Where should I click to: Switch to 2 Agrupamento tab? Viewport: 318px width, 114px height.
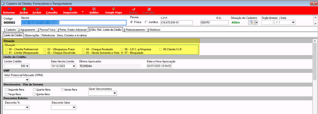pyautogui.click(x=27, y=30)
